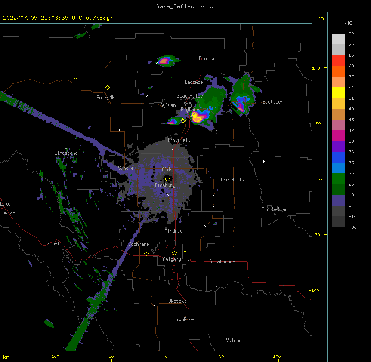Click the asterisk marker above Limestone
The image size is (371, 362).
[x=66, y=149]
